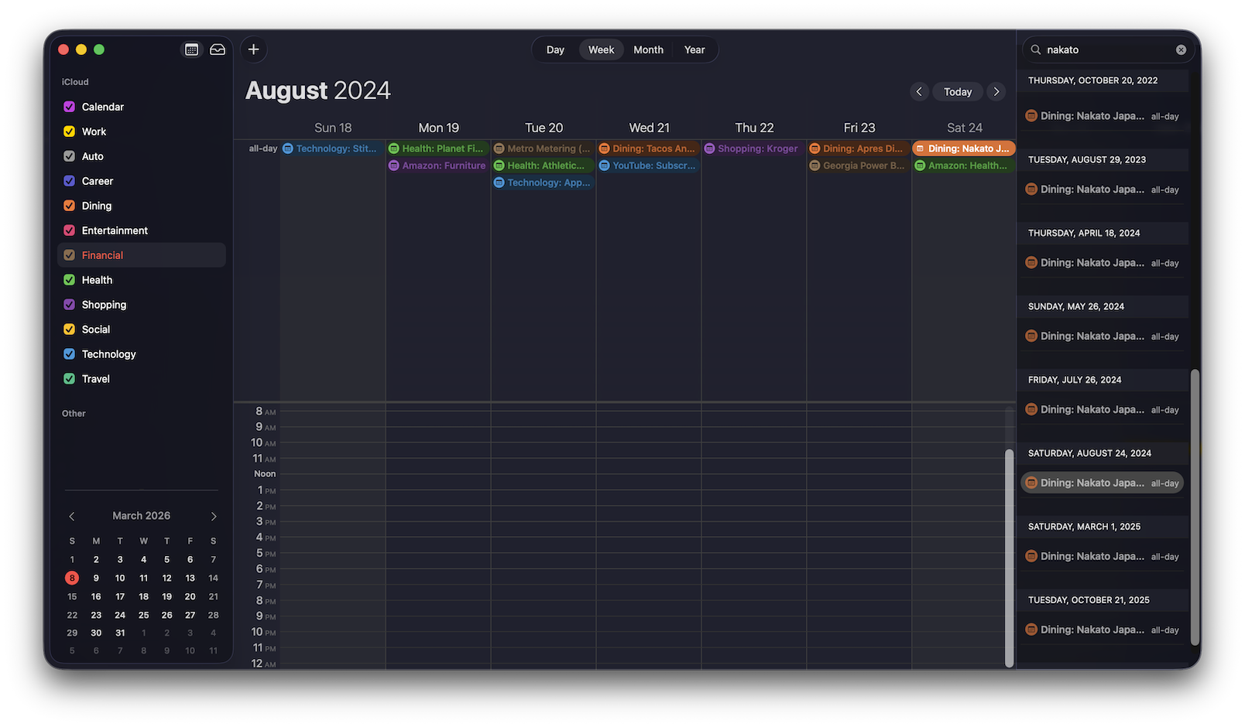Click the magnifying glass icon in the search bar
The image size is (1245, 727).
point(1035,49)
